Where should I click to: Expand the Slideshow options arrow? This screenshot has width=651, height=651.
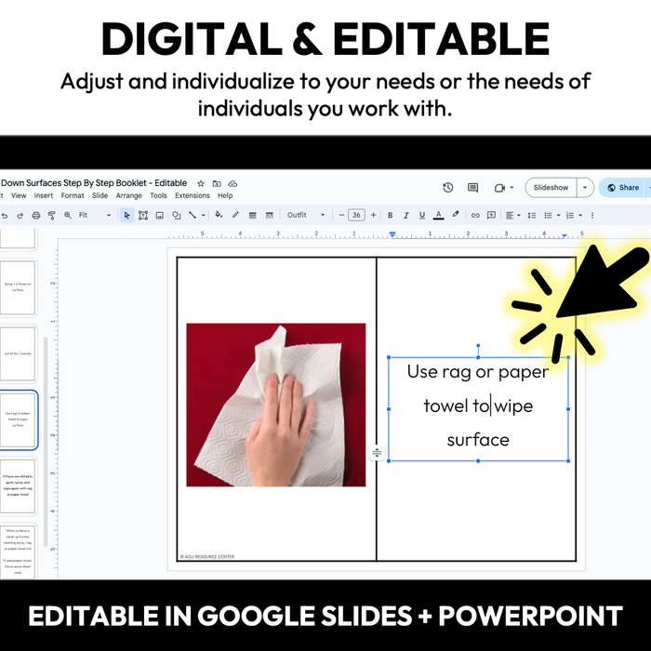coord(585,188)
